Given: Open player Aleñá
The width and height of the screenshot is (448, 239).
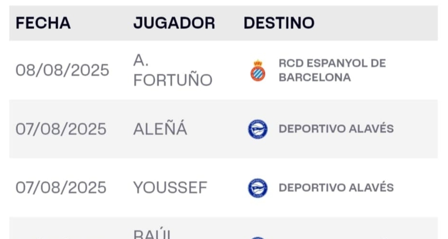Looking at the screenshot, I should [x=160, y=129].
